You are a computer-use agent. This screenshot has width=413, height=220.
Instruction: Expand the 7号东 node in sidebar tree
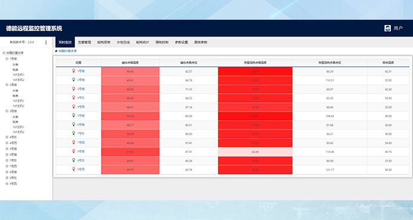coord(7,160)
